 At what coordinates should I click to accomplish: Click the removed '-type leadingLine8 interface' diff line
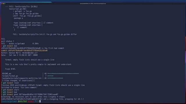pyautogui.click(x=33, y=23)
